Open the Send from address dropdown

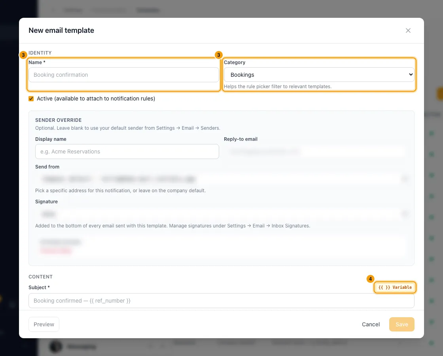[221, 179]
